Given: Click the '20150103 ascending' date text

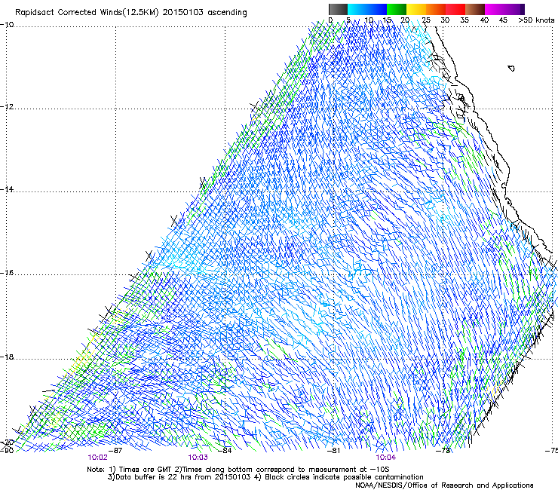Looking at the screenshot, I should point(204,13).
